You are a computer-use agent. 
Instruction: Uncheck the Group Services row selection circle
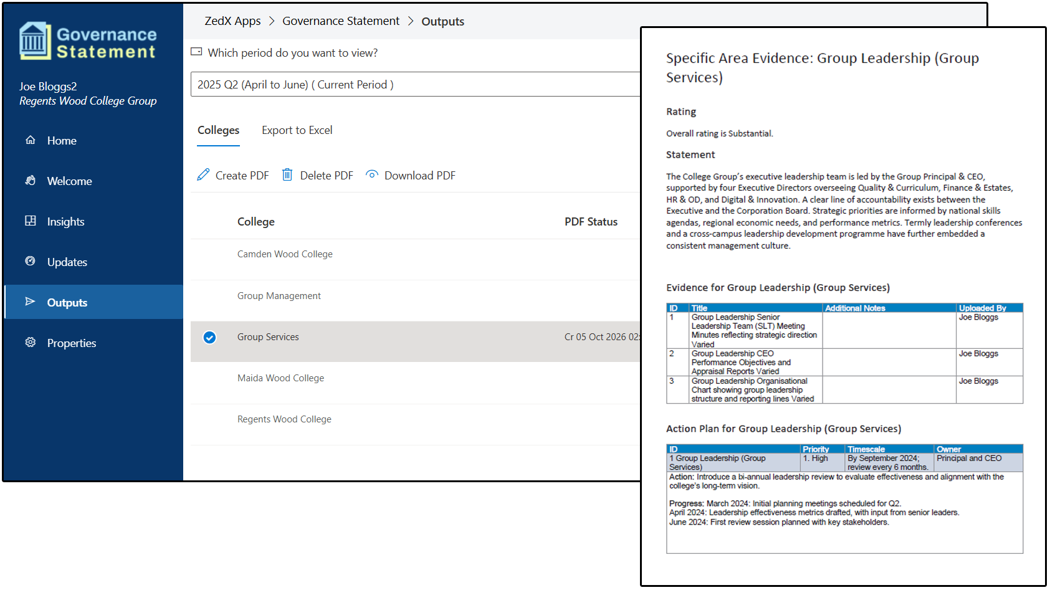pos(210,337)
